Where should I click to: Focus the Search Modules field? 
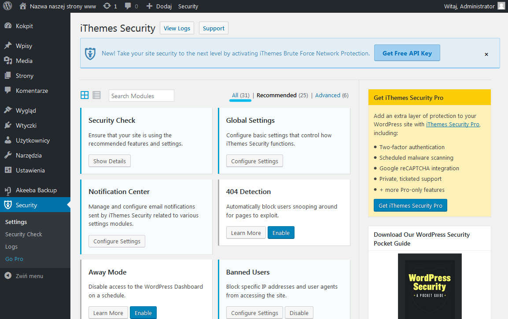coord(141,95)
